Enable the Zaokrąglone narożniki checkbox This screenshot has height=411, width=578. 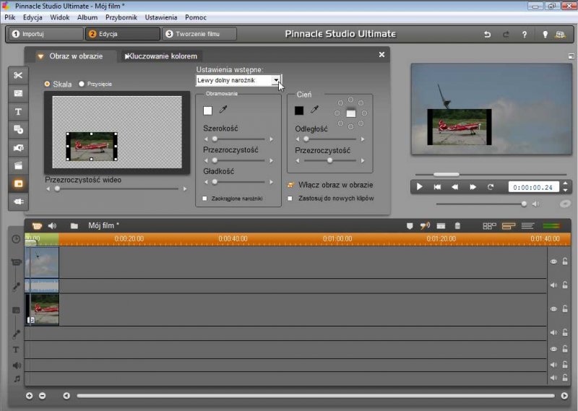click(205, 198)
